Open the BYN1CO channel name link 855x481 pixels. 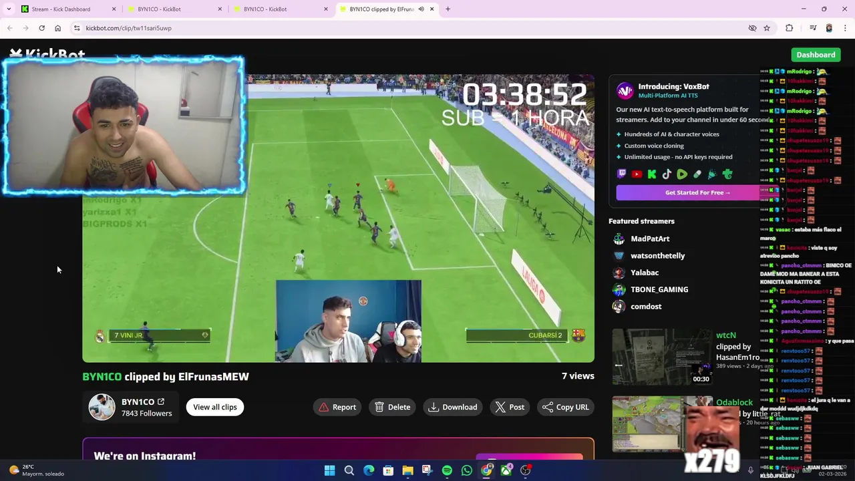click(x=138, y=402)
